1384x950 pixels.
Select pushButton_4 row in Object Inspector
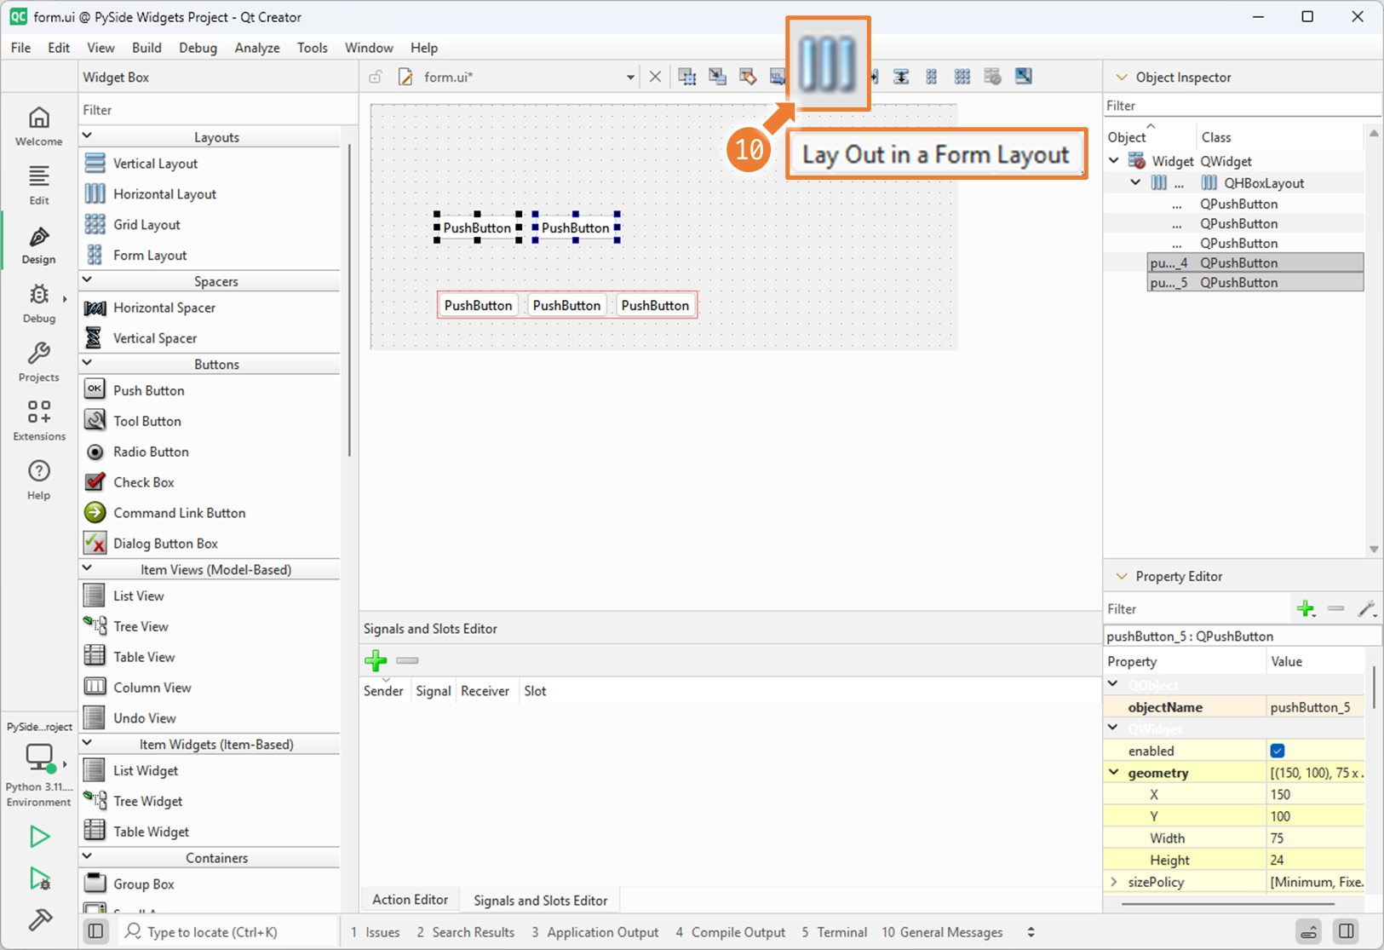click(1255, 262)
